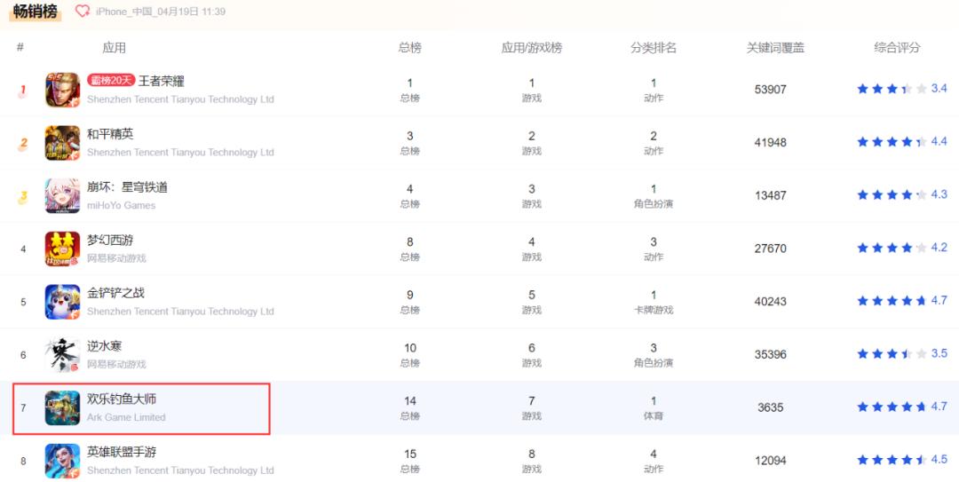Click Ark Game Limited developer name

click(126, 417)
